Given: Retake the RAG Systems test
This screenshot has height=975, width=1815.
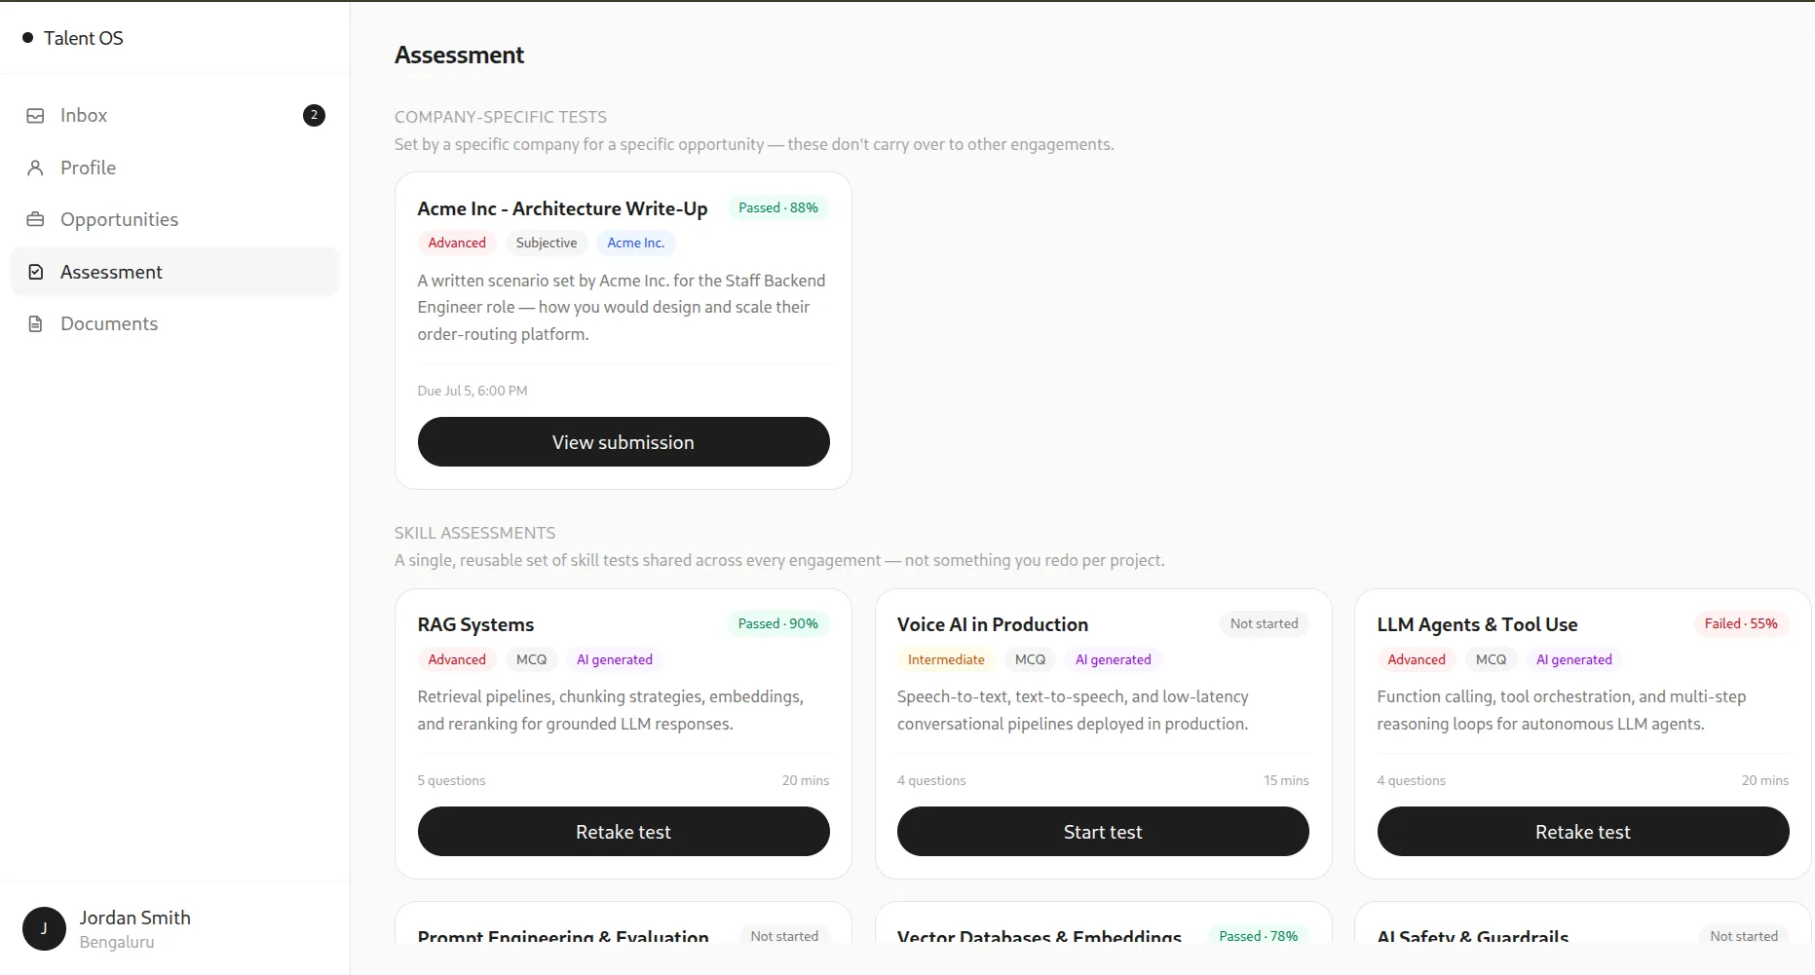Looking at the screenshot, I should point(624,832).
